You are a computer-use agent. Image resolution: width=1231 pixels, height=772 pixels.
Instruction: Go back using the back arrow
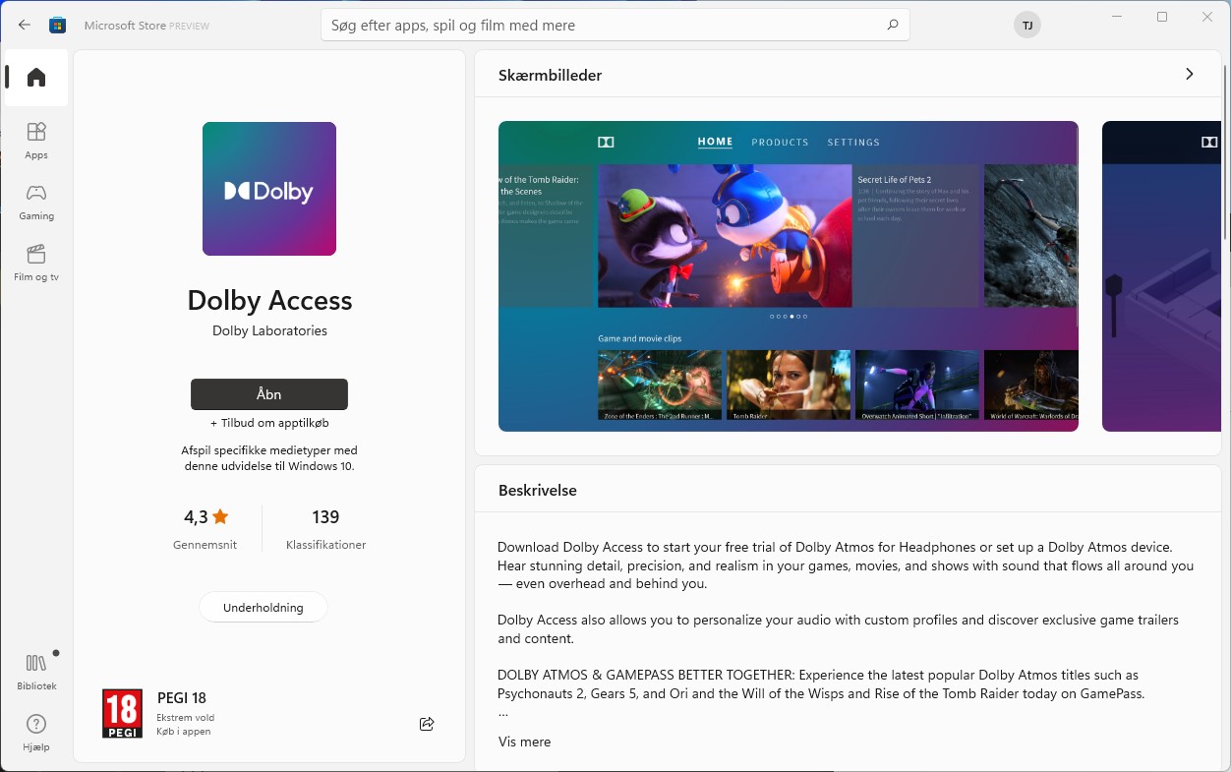25,25
